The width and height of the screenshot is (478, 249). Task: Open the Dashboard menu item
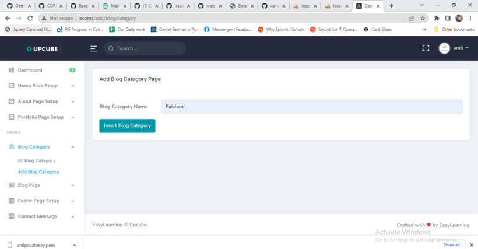coord(30,70)
